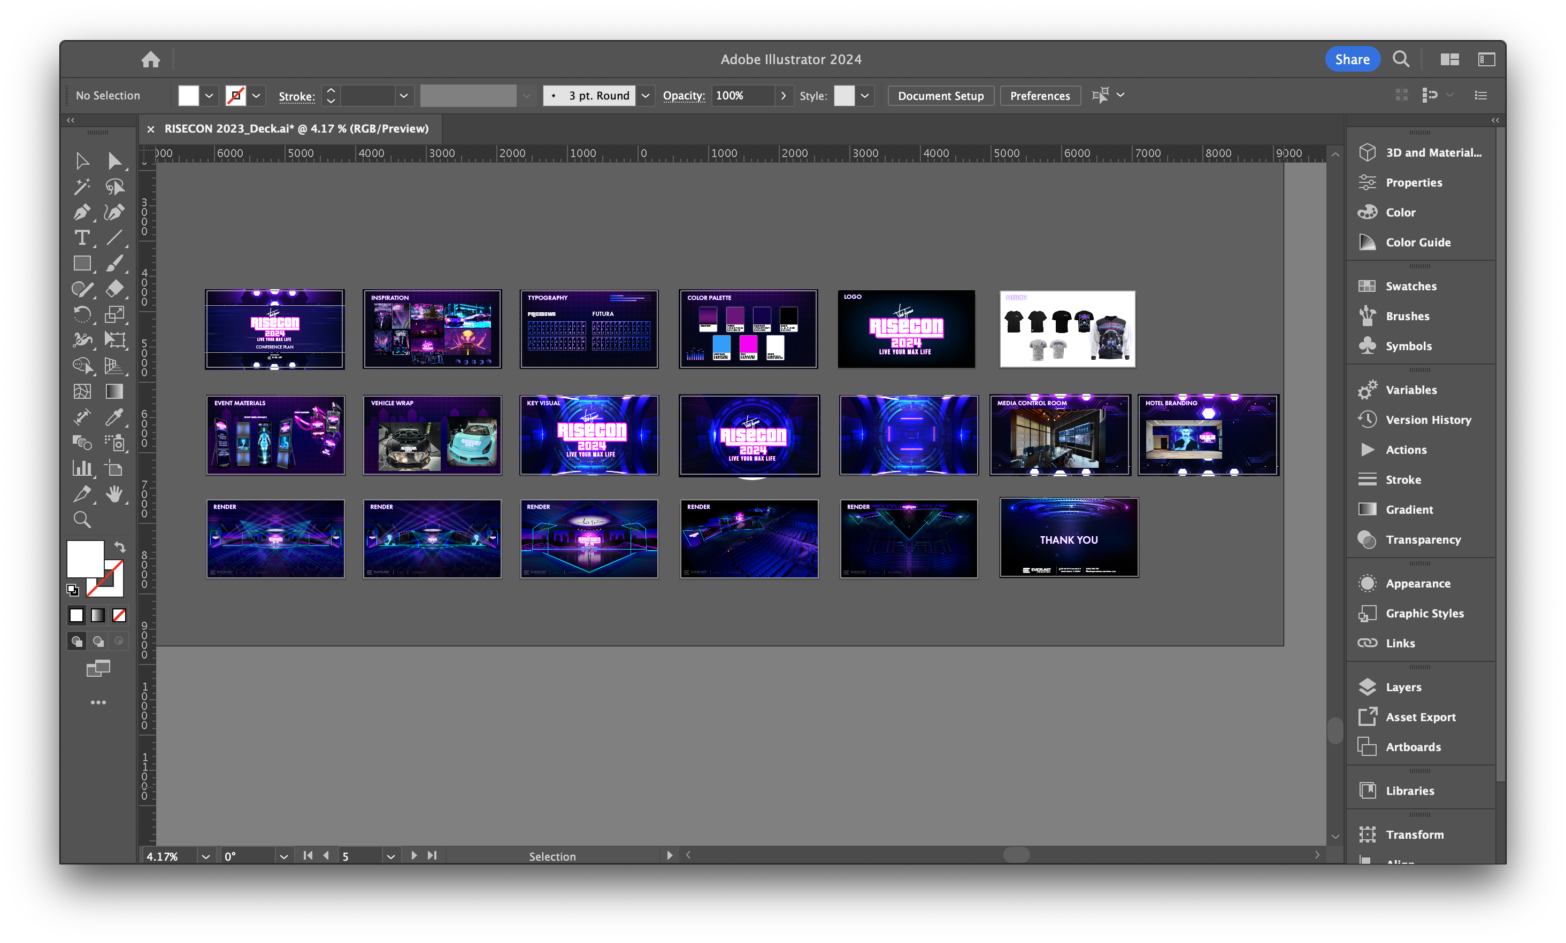
Task: Open the stroke color dropdown
Action: 256,96
